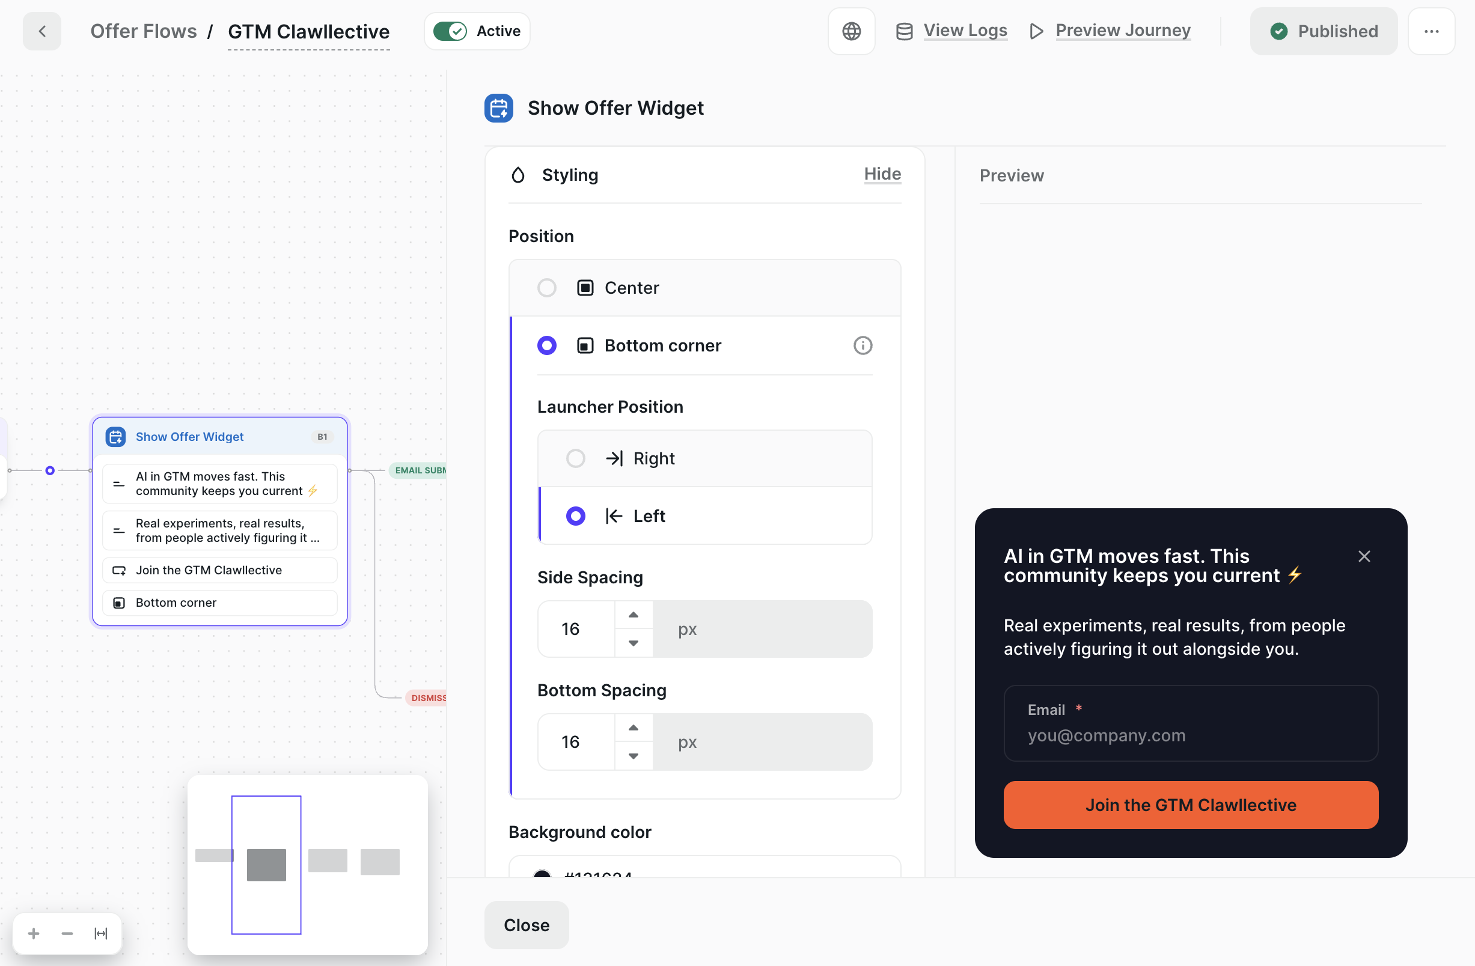Click the align-left arrow icon beside Left
The height and width of the screenshot is (966, 1475).
[x=614, y=516]
